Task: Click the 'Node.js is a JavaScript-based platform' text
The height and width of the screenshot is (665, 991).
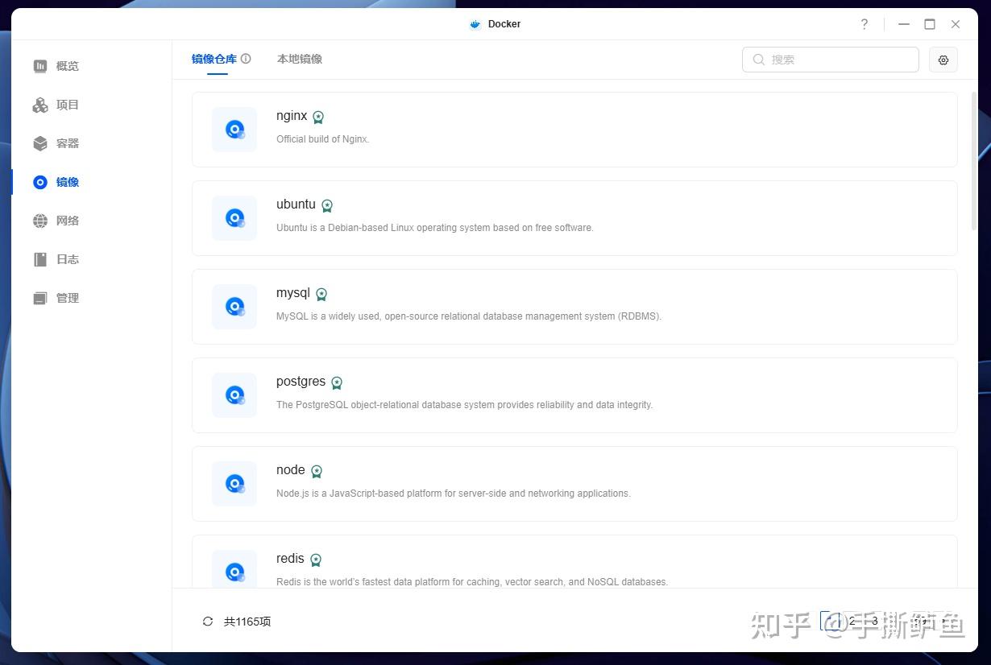Action: tap(454, 494)
